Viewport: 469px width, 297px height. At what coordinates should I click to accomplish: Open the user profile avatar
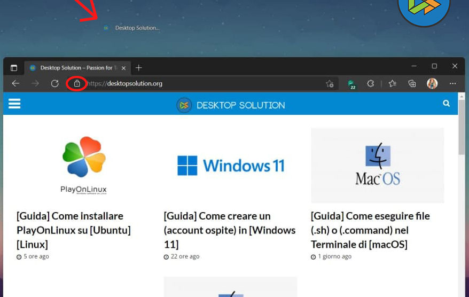432,83
